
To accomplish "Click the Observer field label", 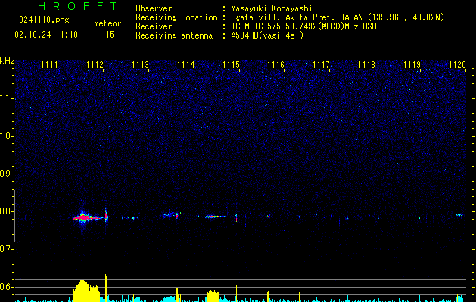I will coord(154,8).
